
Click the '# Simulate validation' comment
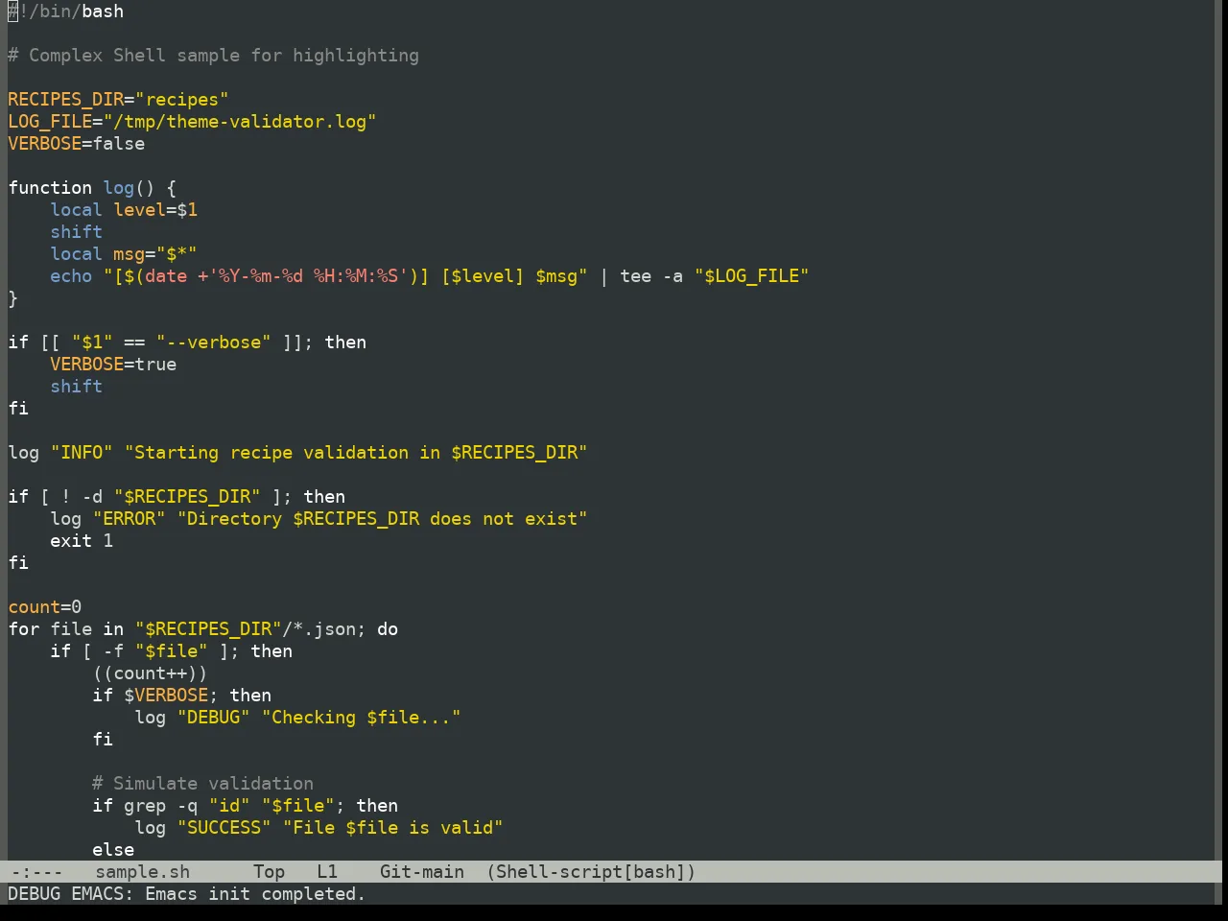[202, 784]
